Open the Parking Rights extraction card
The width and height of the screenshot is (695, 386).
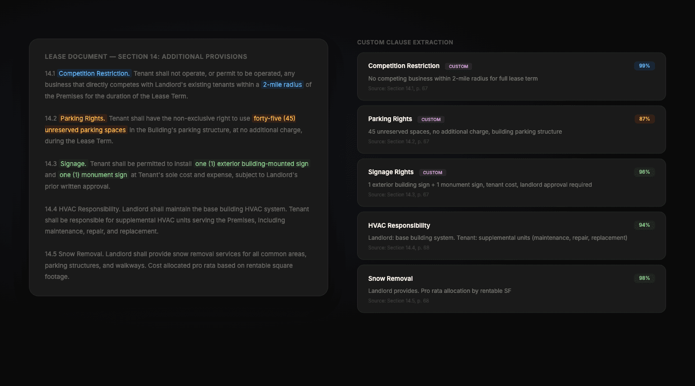click(511, 130)
